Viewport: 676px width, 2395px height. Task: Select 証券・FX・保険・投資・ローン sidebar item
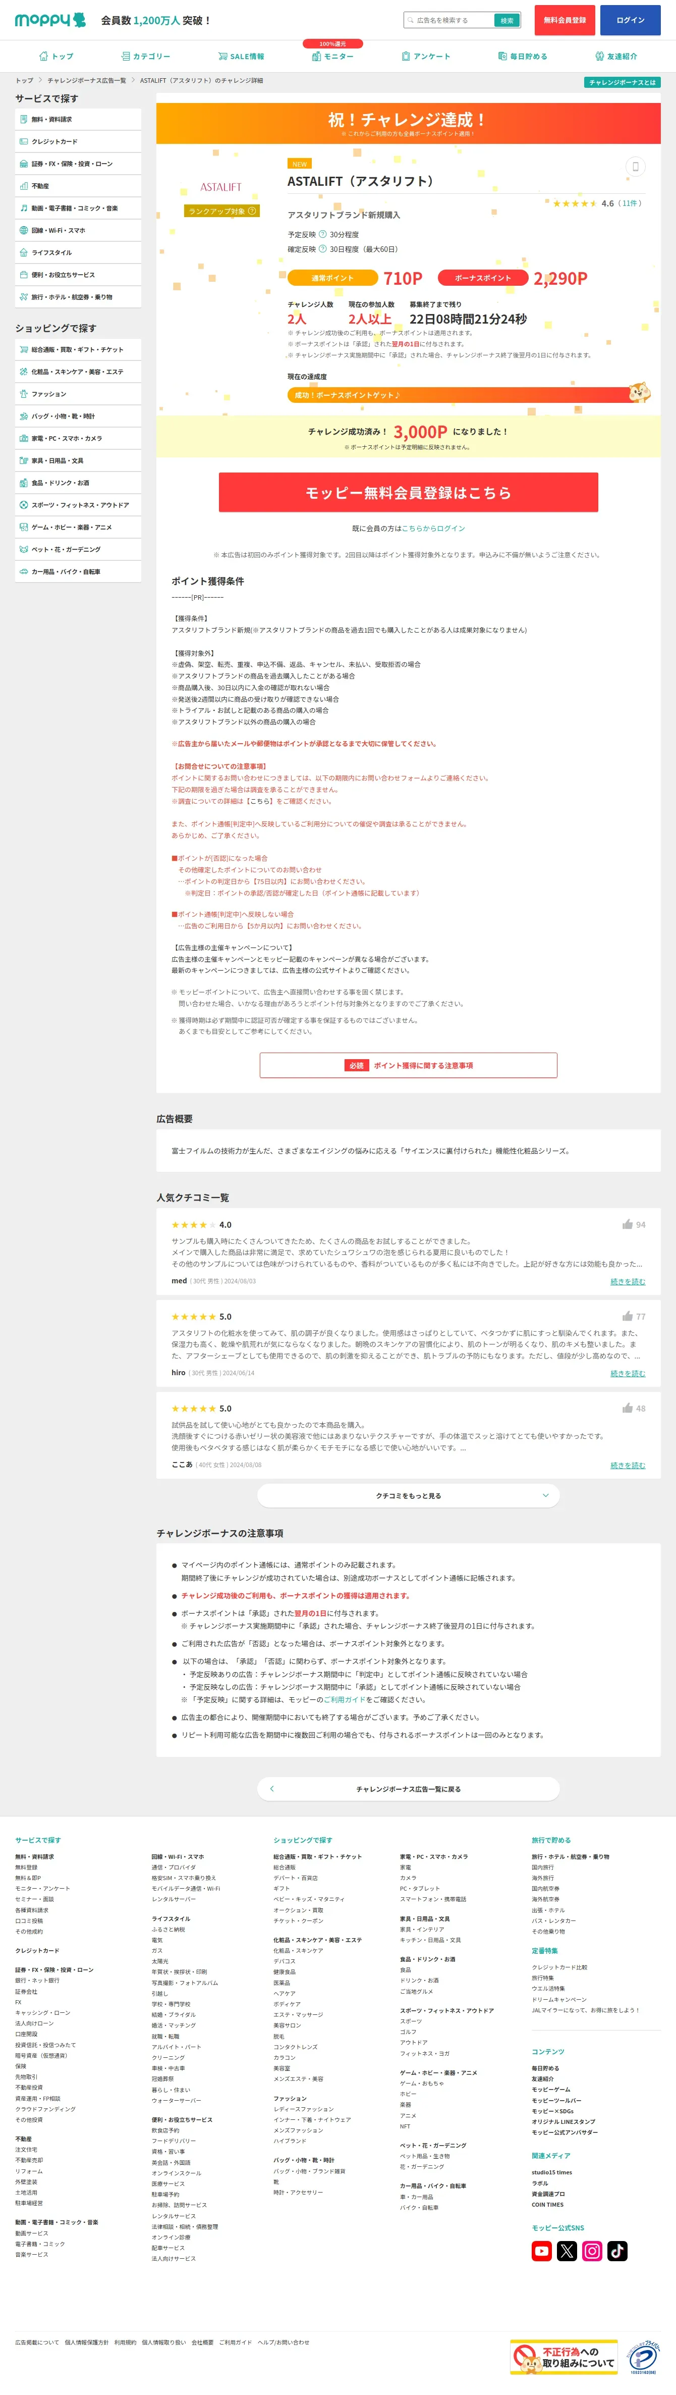click(78, 164)
